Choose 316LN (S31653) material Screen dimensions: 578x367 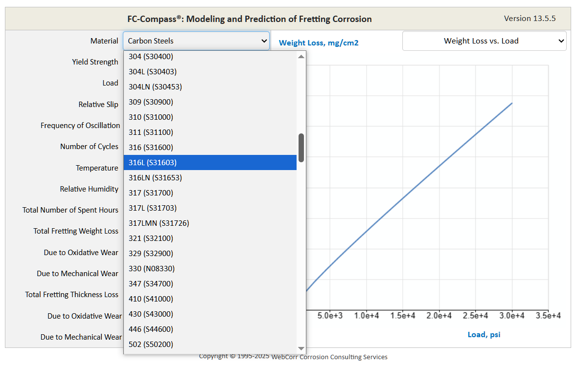pos(210,178)
